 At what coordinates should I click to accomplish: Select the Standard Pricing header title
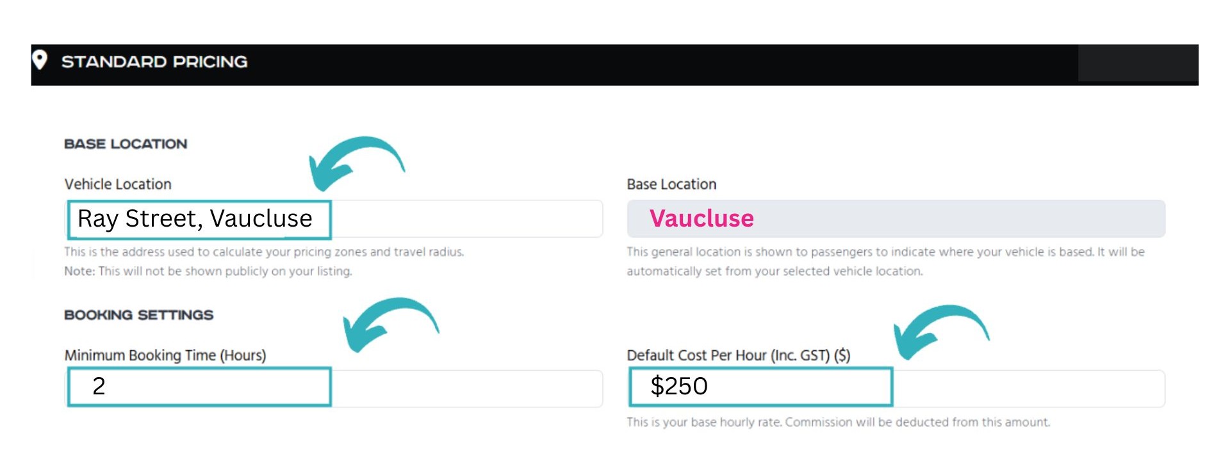pyautogui.click(x=154, y=62)
